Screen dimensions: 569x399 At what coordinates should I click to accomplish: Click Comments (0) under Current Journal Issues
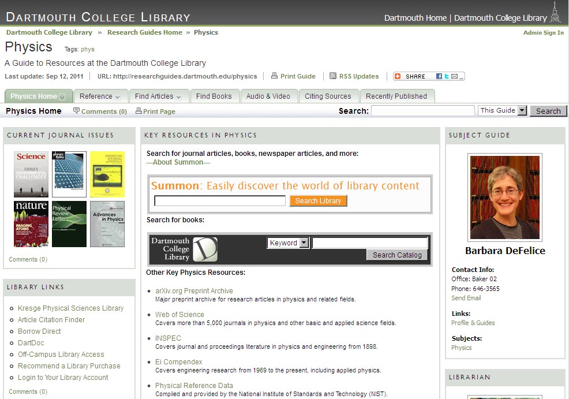(28, 259)
